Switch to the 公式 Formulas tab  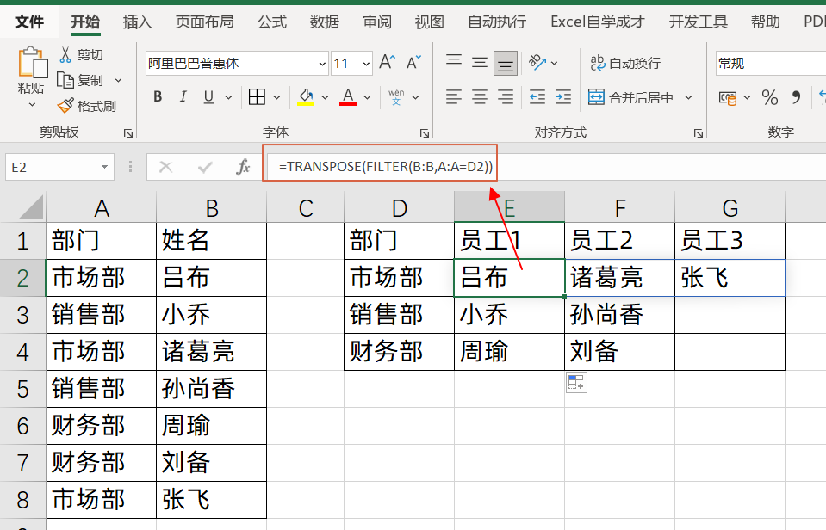(272, 22)
